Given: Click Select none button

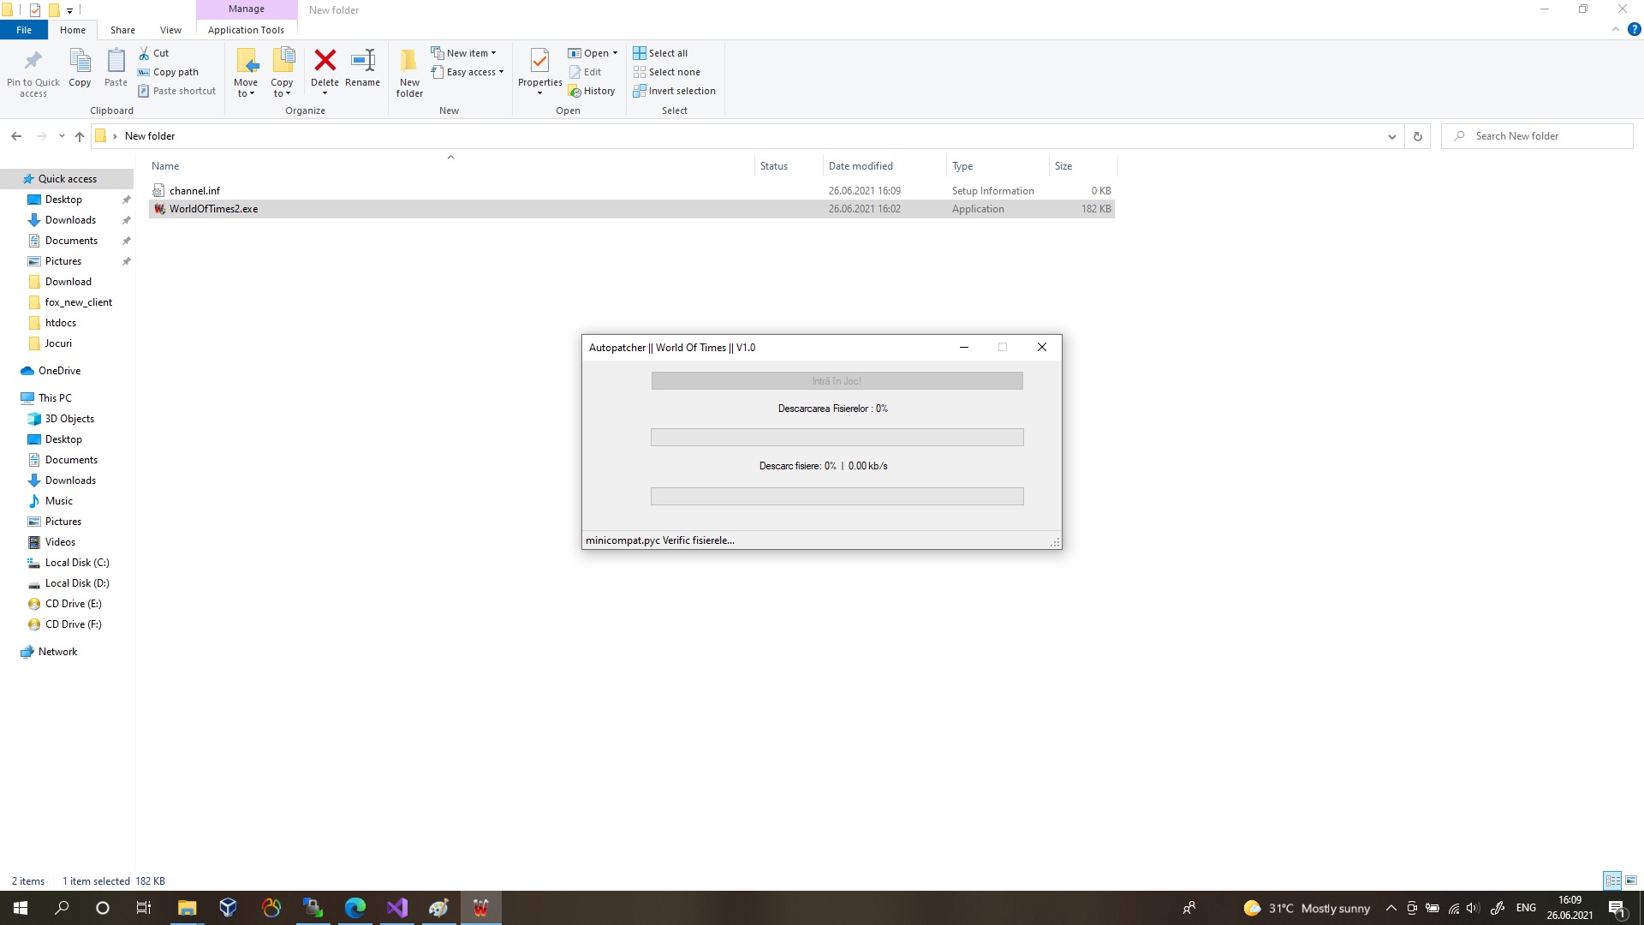Looking at the screenshot, I should 667,72.
